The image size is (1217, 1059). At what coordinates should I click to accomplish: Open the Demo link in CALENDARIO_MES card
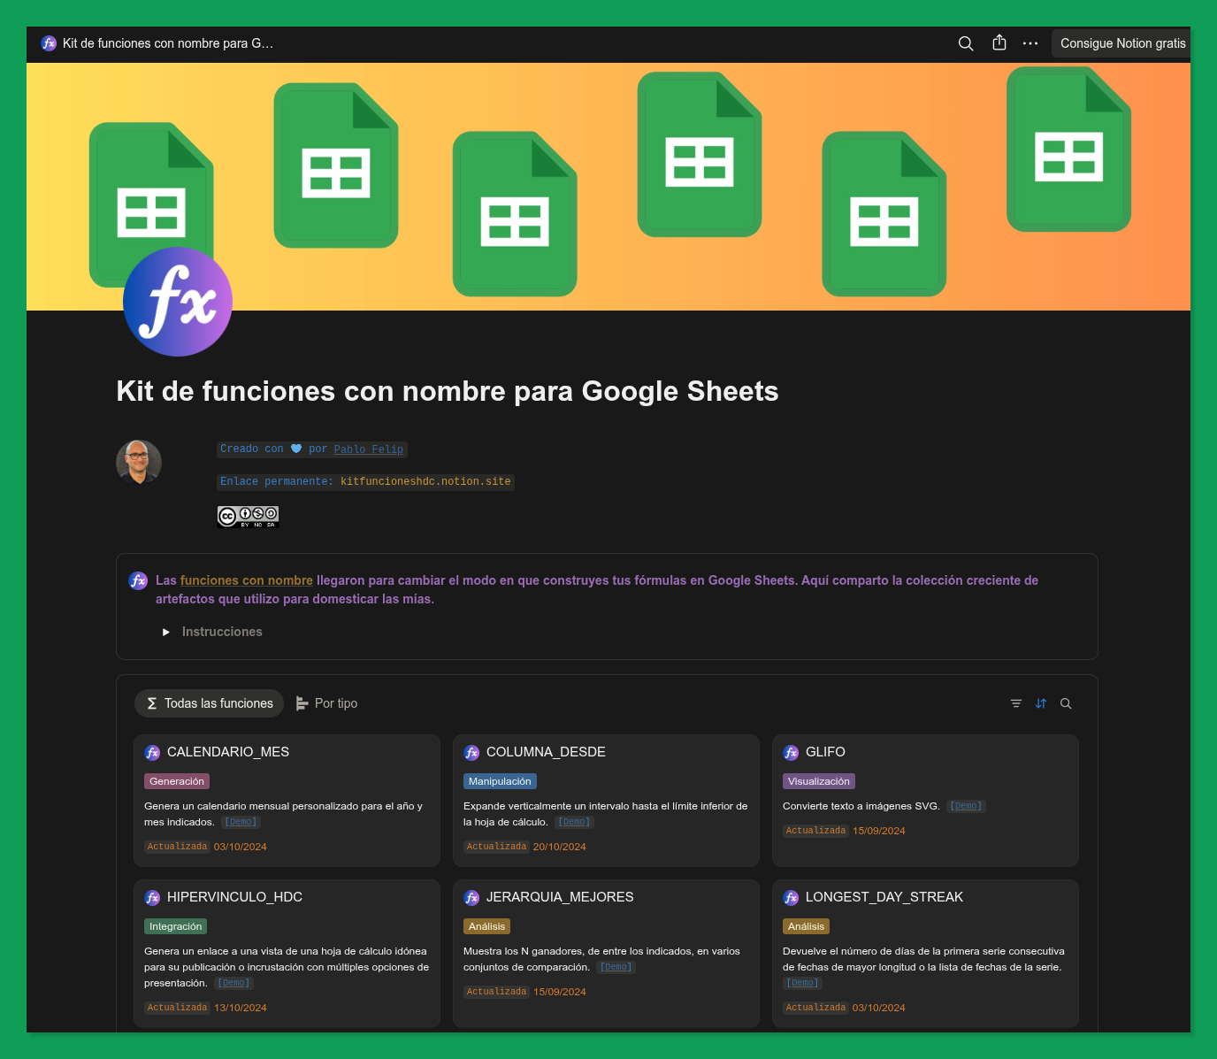(x=241, y=822)
